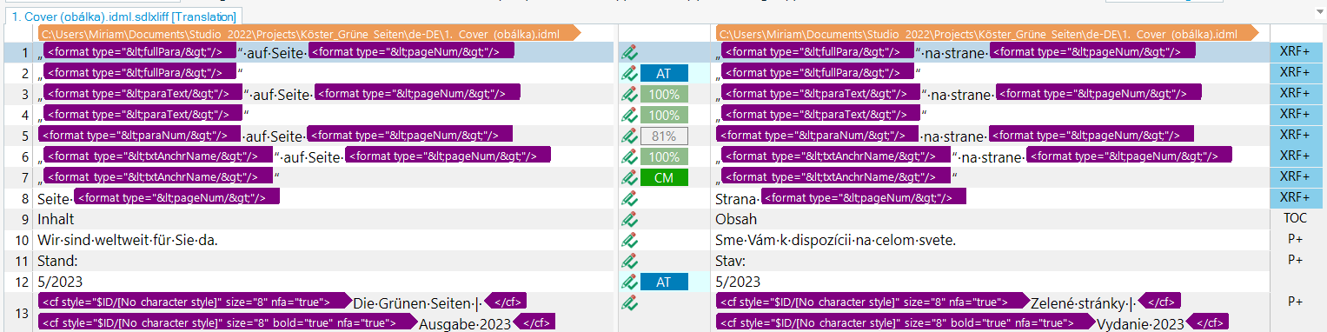Click the status icon in the 5/2023 row
This screenshot has height=332, width=1327.
click(x=629, y=282)
